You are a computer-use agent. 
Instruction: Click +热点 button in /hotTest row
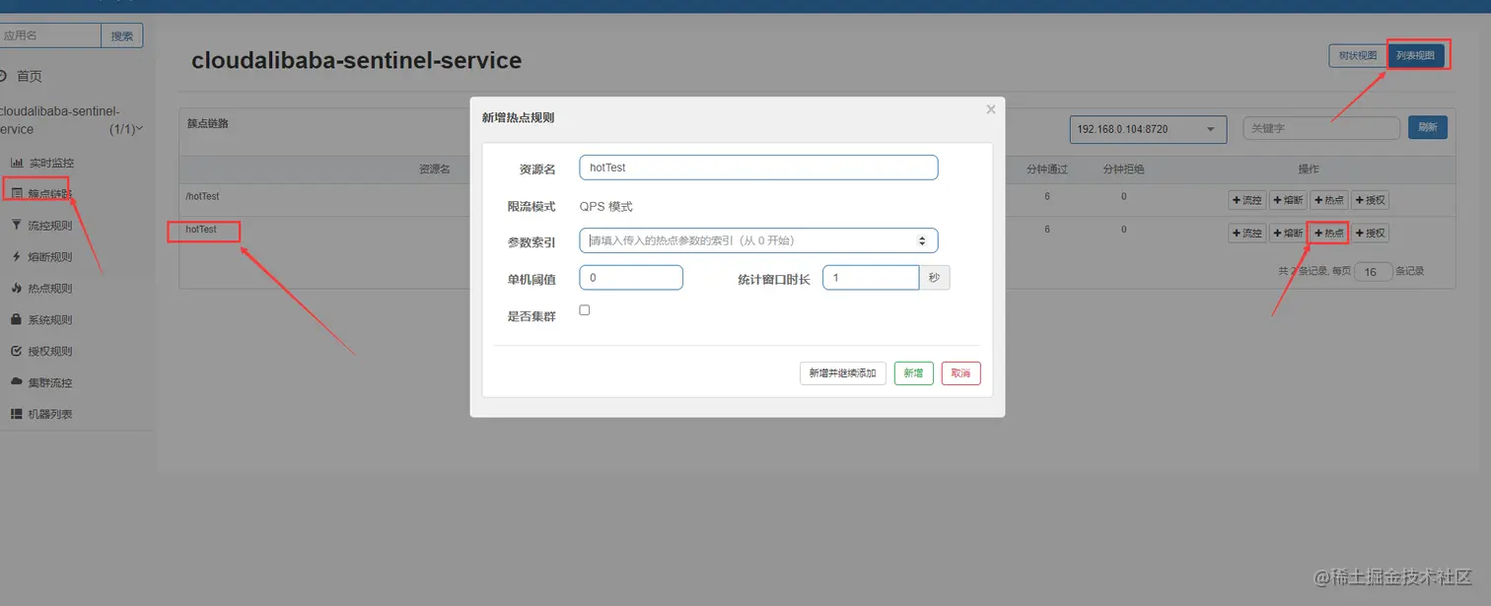[1328, 200]
